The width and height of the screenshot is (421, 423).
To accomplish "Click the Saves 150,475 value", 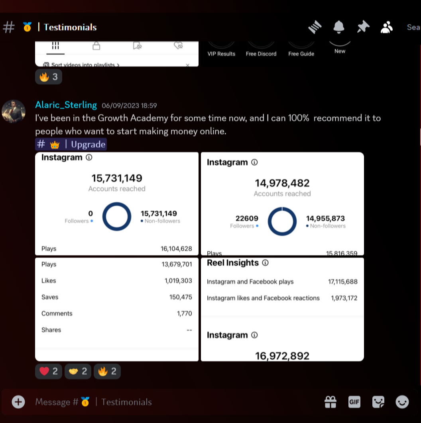I will (x=181, y=297).
